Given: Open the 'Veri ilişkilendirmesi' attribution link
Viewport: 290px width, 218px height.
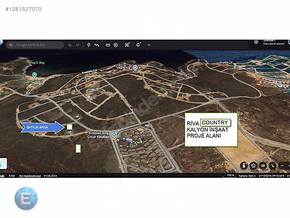Looking at the screenshot, I should pyautogui.click(x=30, y=176).
